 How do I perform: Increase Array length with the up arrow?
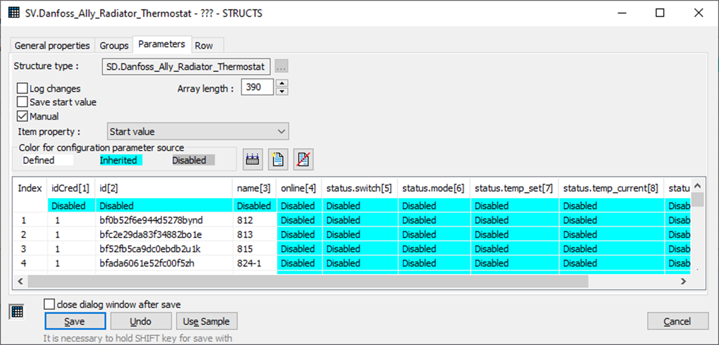coord(282,83)
